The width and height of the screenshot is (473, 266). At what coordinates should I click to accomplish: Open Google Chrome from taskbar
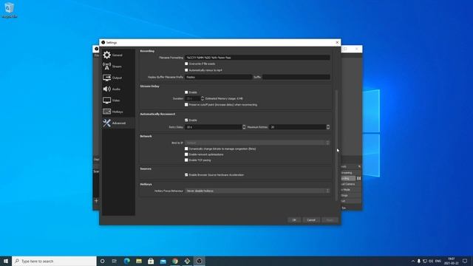pyautogui.click(x=175, y=261)
